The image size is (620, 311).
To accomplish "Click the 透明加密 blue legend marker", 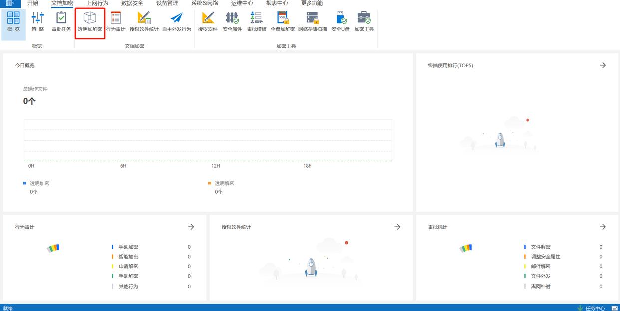I will point(25,183).
